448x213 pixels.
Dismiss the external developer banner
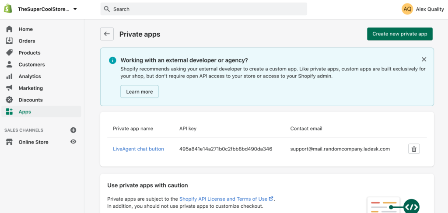point(423,59)
